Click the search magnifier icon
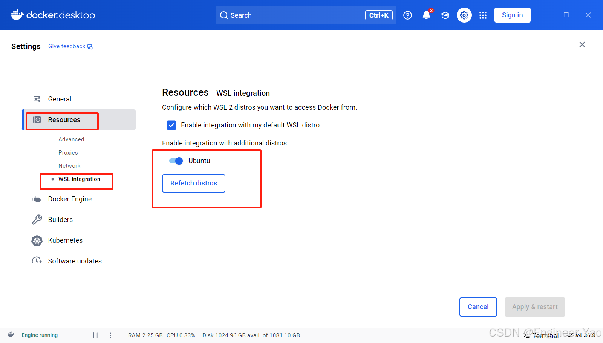 (x=224, y=15)
